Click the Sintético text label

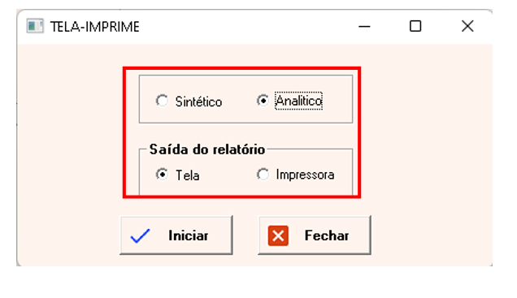(x=198, y=101)
